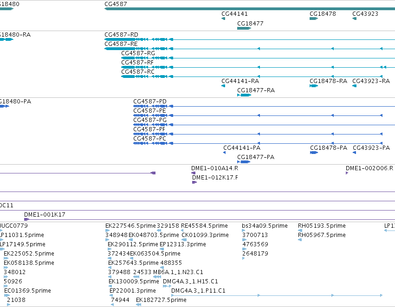395x307 pixels.
Task: Select the 21038 feature label
Action: tap(16, 300)
